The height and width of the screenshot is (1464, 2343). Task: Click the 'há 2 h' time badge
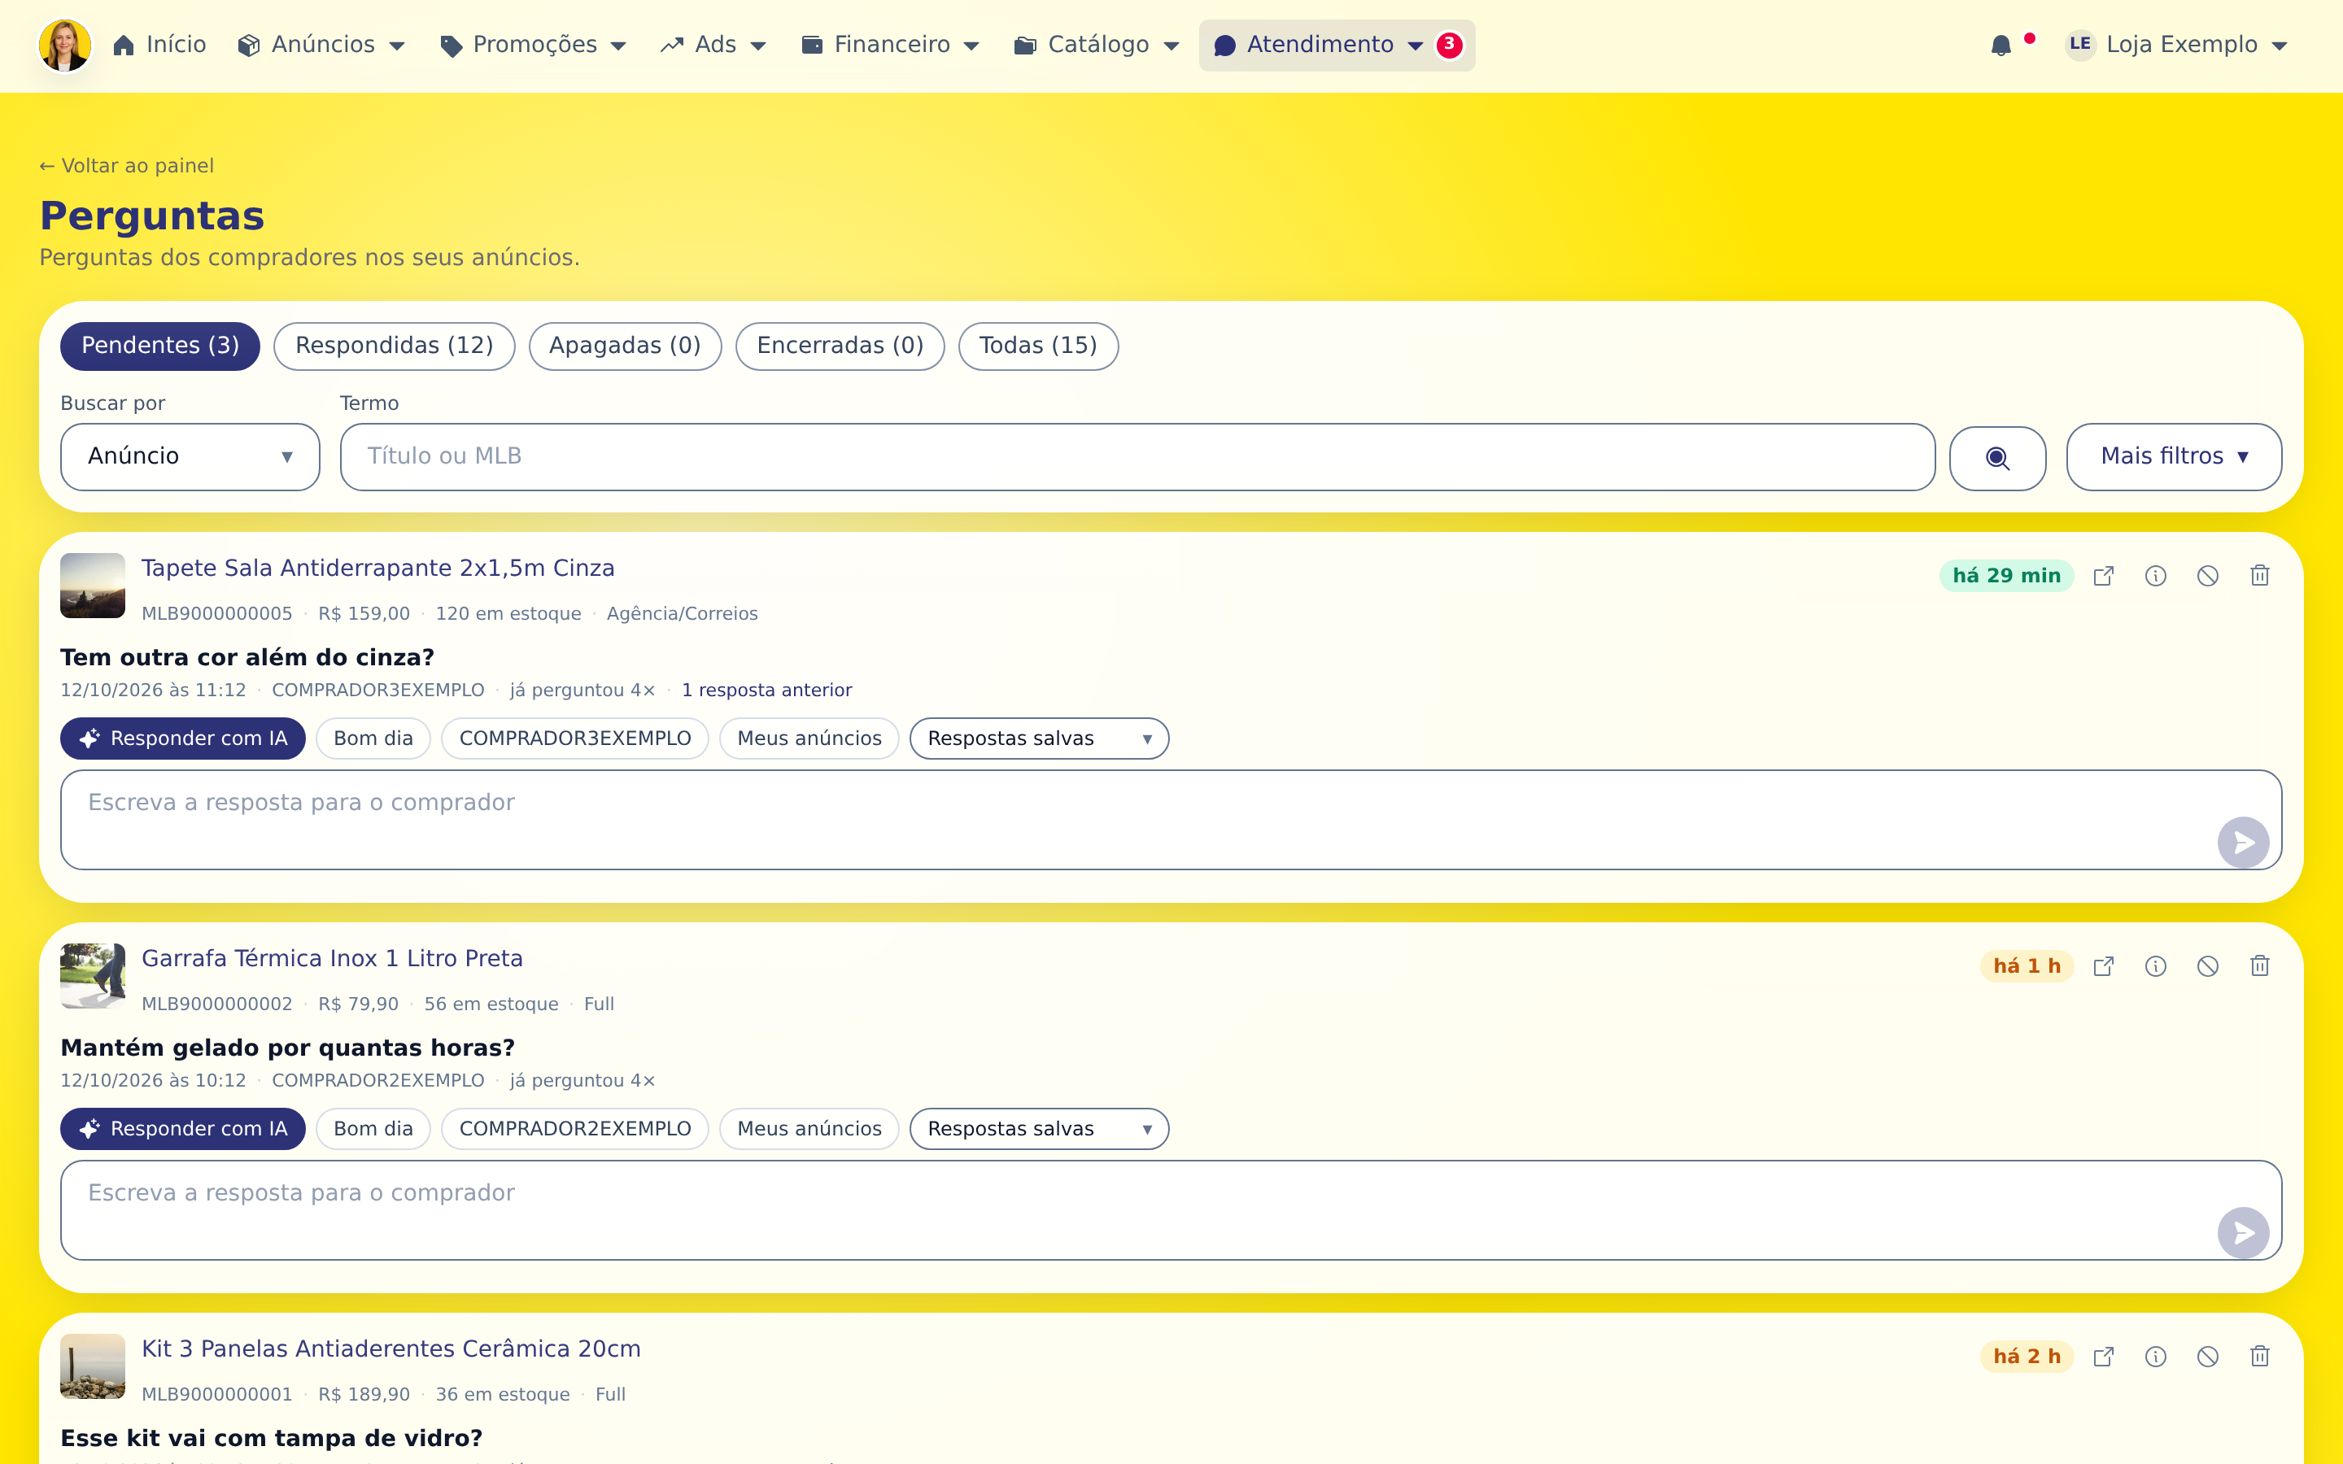coord(2027,1357)
